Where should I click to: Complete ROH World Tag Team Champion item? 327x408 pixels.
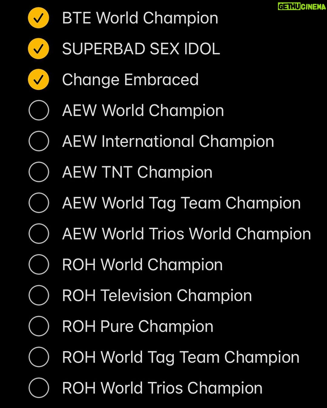click(39, 357)
